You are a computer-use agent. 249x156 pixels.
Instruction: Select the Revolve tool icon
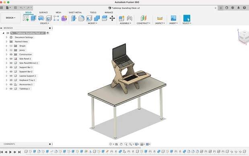tap(41, 18)
